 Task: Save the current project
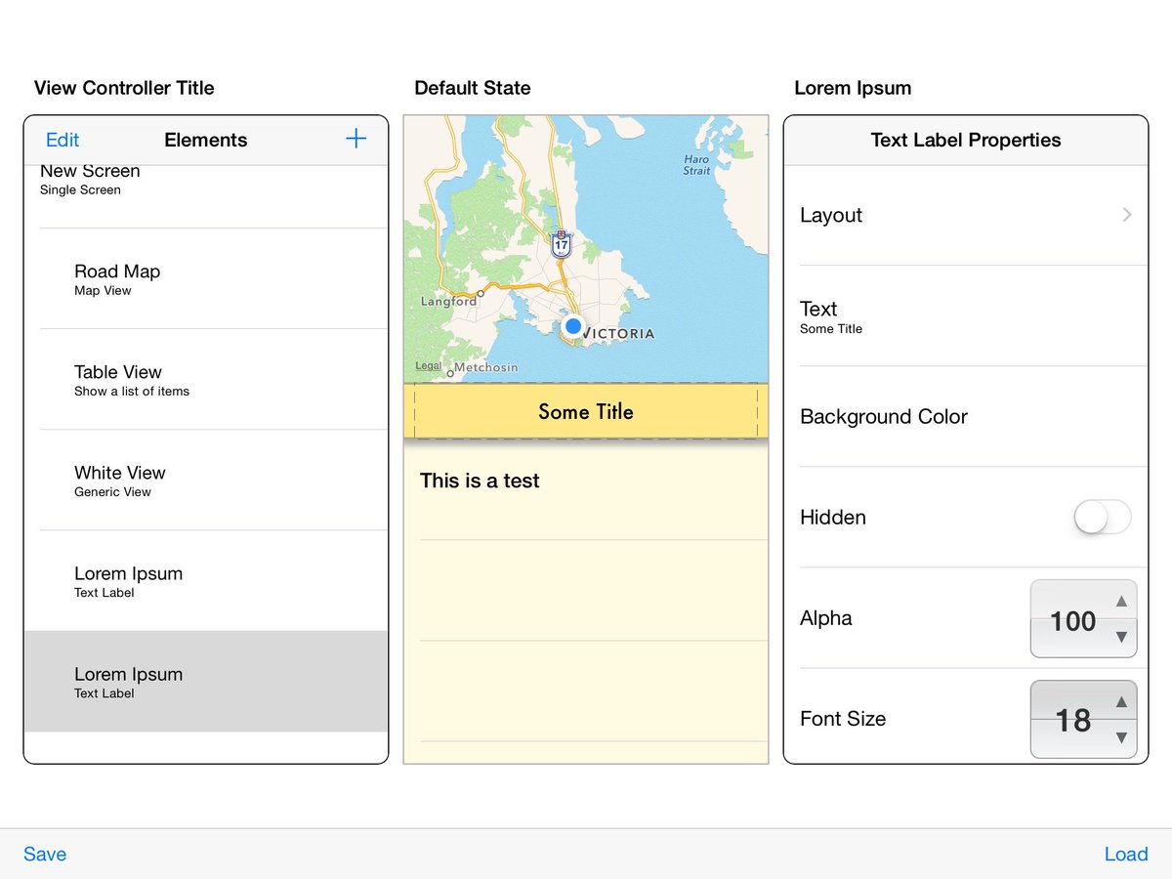[x=45, y=854]
